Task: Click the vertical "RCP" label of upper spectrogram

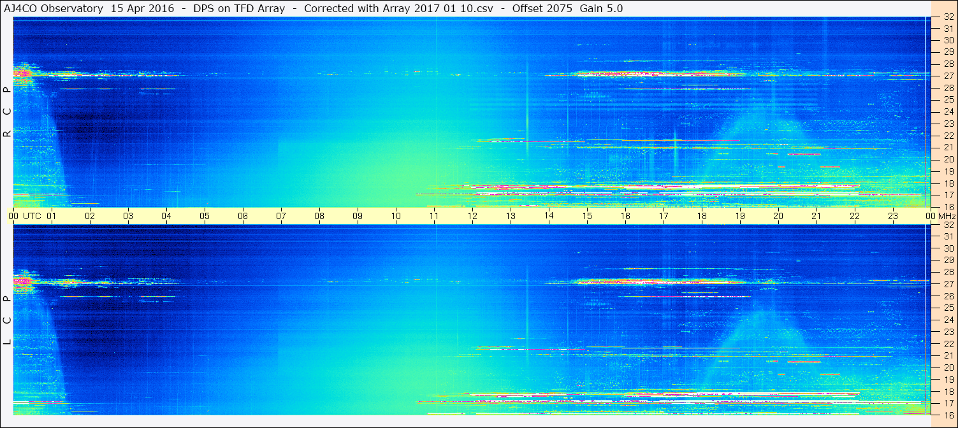Action: pos(7,112)
